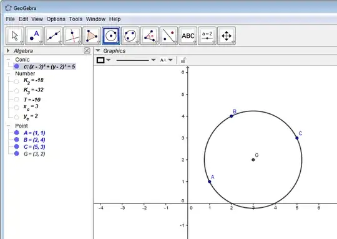Toggle visibility of number K₃
The image size is (337, 239).
[x=17, y=91]
